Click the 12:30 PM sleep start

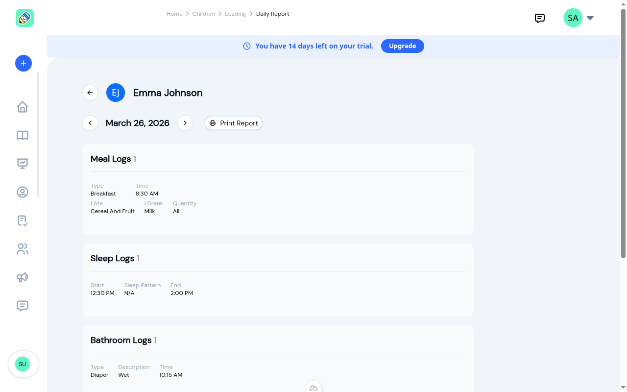coord(102,293)
